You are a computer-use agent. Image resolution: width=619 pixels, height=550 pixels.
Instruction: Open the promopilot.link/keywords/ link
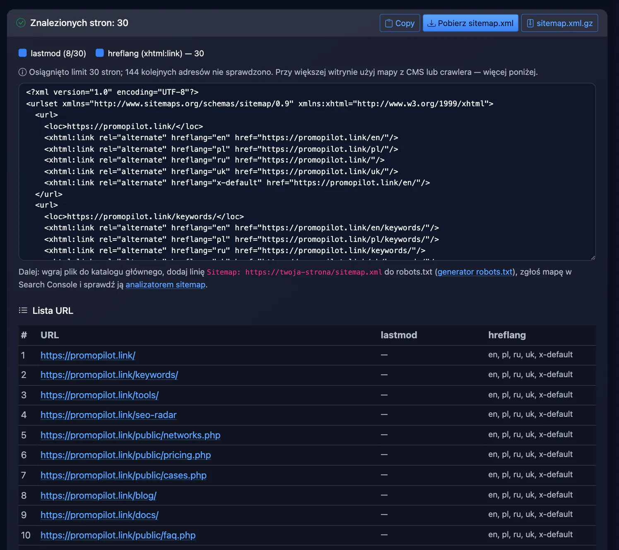point(109,375)
